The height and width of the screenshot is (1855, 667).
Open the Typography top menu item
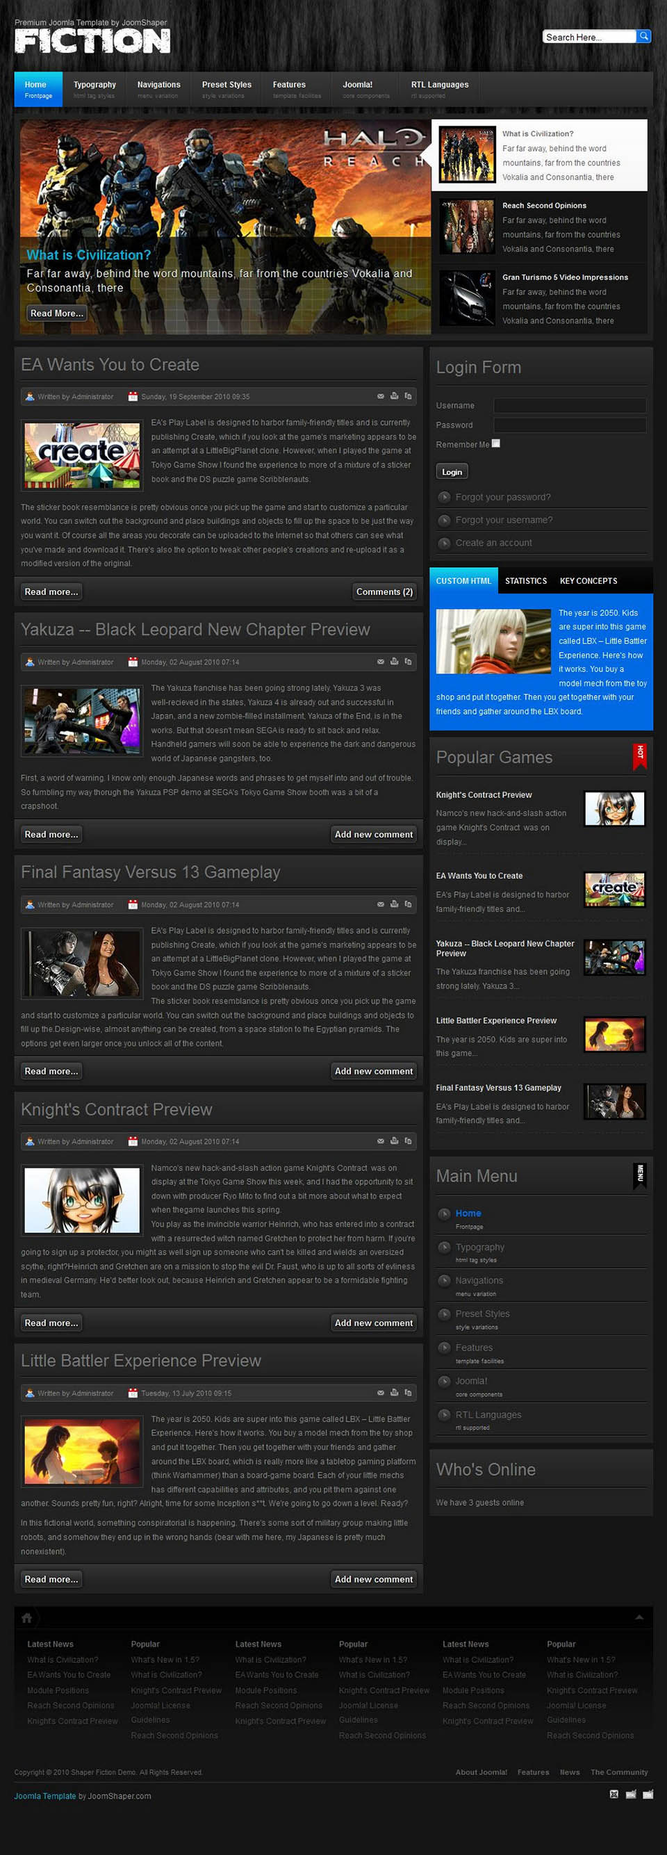coord(94,89)
